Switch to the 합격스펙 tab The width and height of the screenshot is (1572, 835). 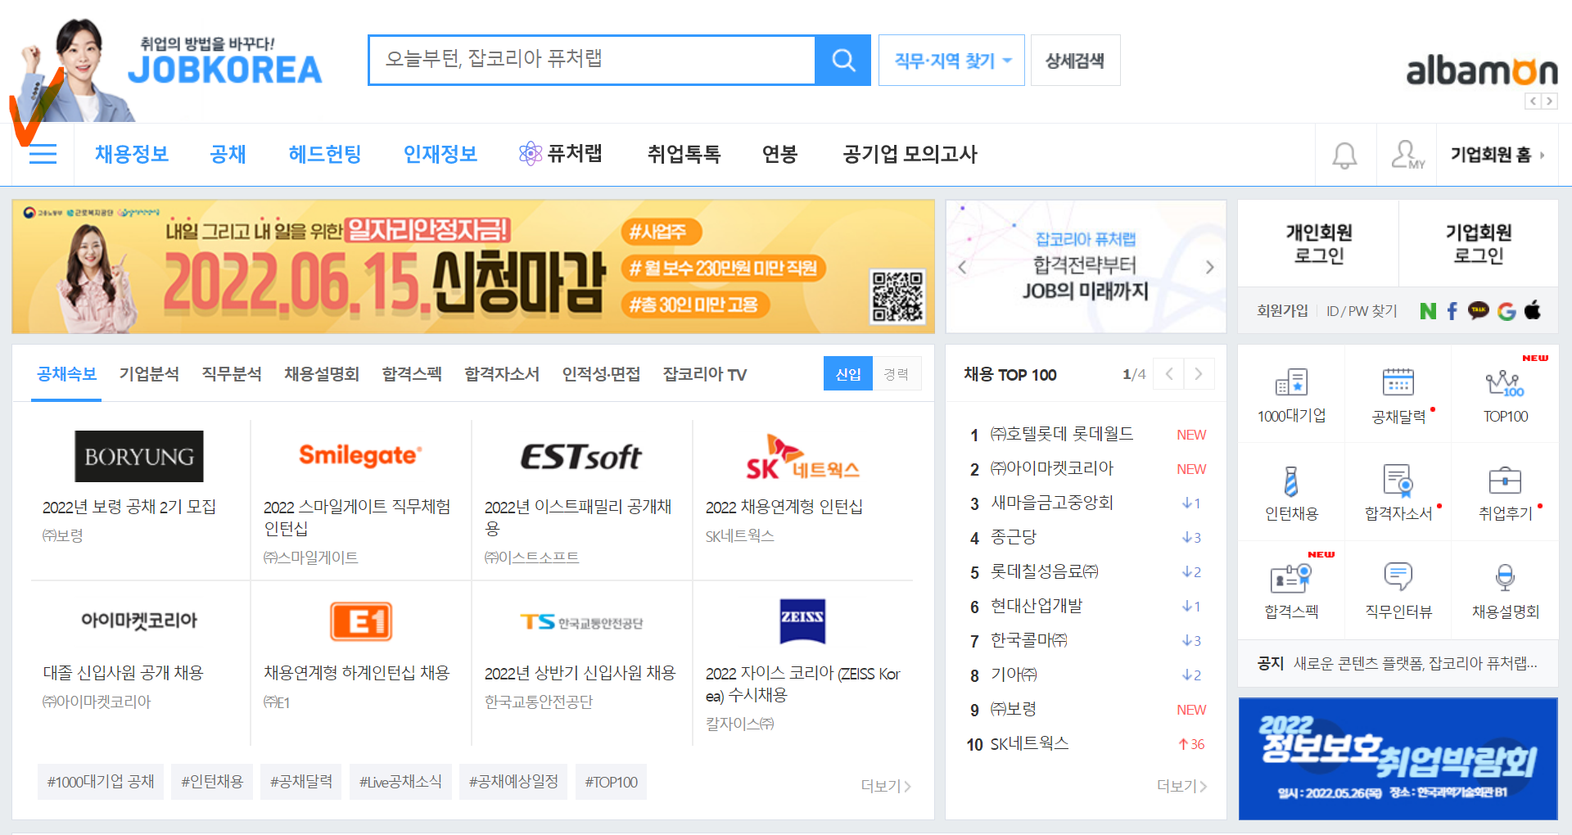tap(412, 374)
